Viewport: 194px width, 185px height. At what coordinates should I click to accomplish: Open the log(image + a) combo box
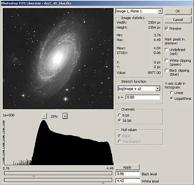click(x=139, y=89)
